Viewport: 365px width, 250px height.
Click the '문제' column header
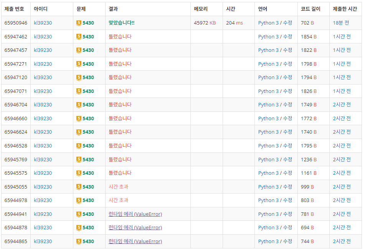point(81,9)
